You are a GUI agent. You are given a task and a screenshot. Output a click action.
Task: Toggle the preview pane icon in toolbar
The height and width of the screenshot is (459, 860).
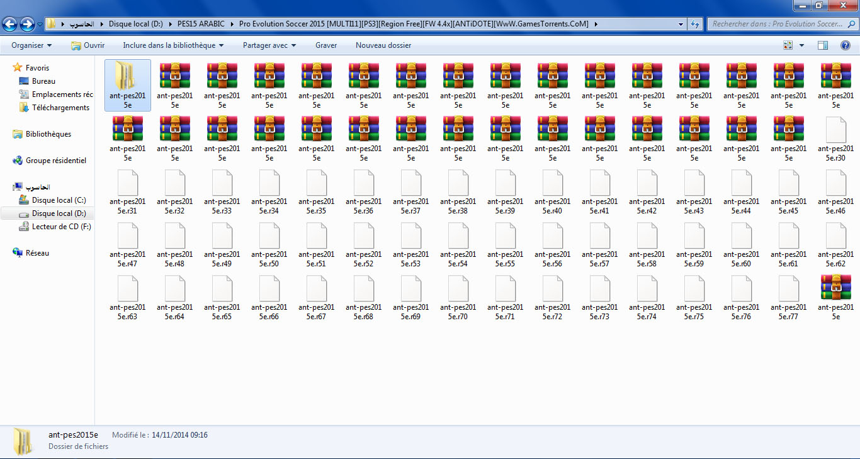pyautogui.click(x=823, y=45)
